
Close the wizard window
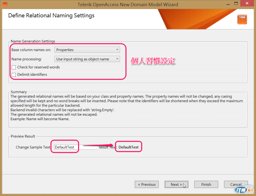[247, 4]
